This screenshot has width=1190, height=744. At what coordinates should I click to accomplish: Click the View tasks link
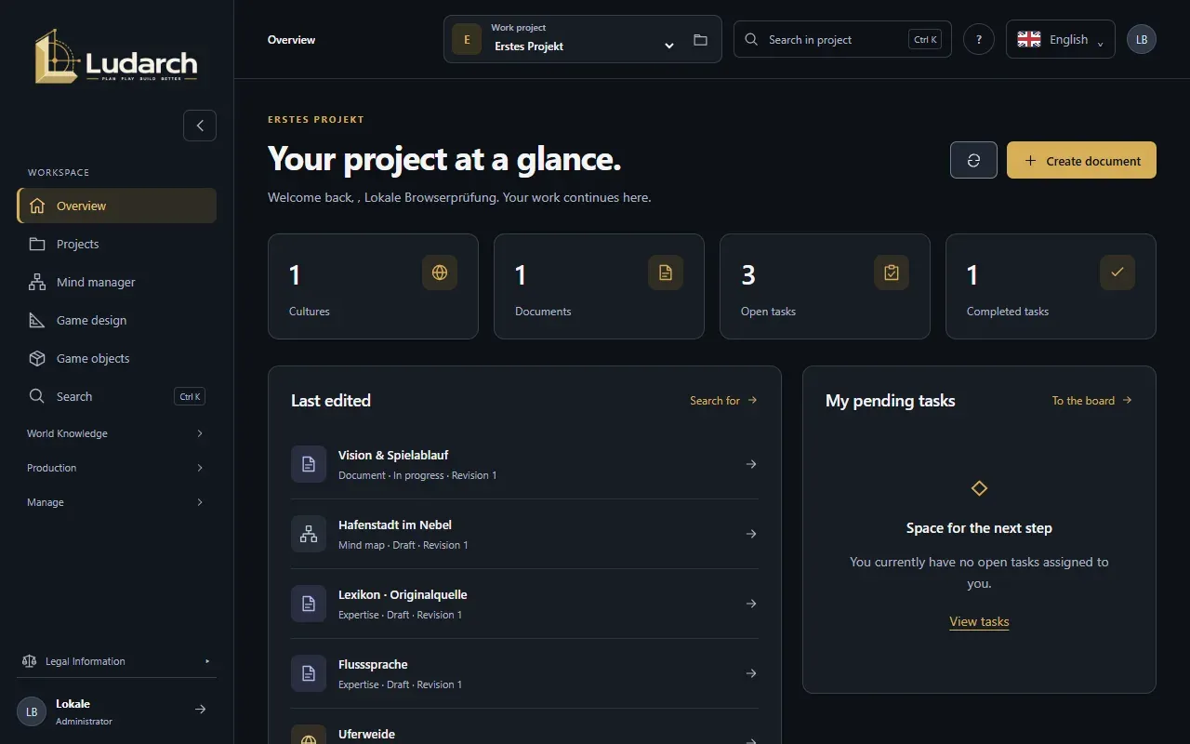pos(979,621)
